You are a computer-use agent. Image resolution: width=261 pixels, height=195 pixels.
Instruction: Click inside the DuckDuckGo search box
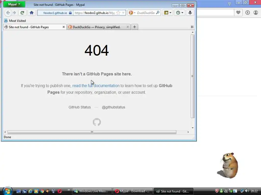(x=146, y=13)
